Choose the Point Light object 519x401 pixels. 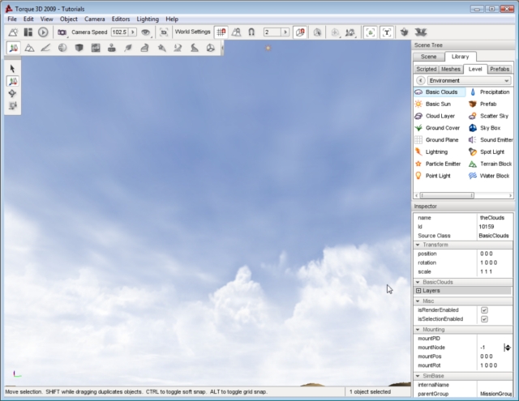[x=438, y=176]
